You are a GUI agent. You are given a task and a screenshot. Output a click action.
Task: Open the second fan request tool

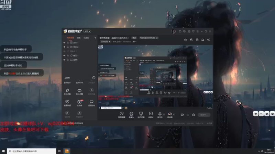coord(79,91)
